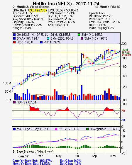The height and width of the screenshot is (165, 132).
Task: Click the 'Sep' date axis label
Action: point(94,156)
